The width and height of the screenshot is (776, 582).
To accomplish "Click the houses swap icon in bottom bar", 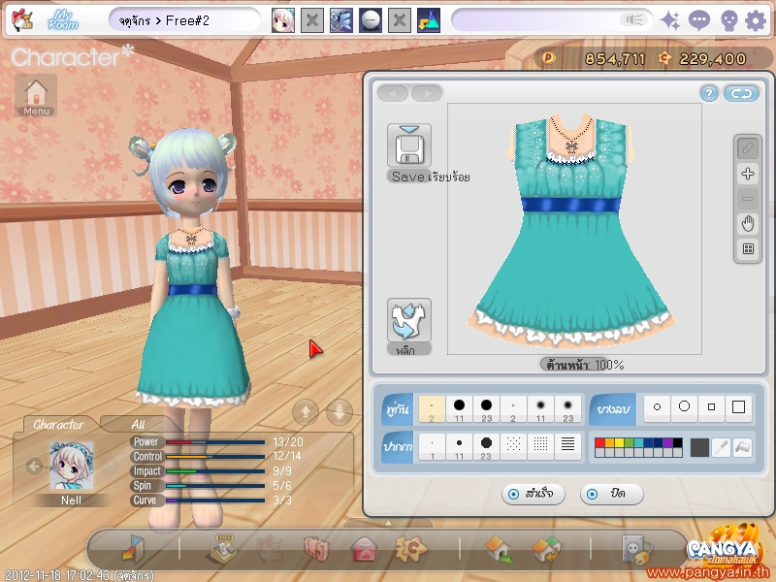I will [546, 550].
